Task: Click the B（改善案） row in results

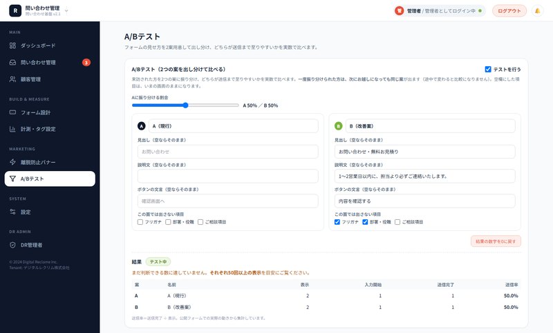Action: 326,307
